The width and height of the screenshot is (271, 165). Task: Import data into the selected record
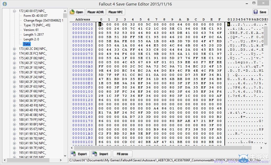[x=101, y=154]
